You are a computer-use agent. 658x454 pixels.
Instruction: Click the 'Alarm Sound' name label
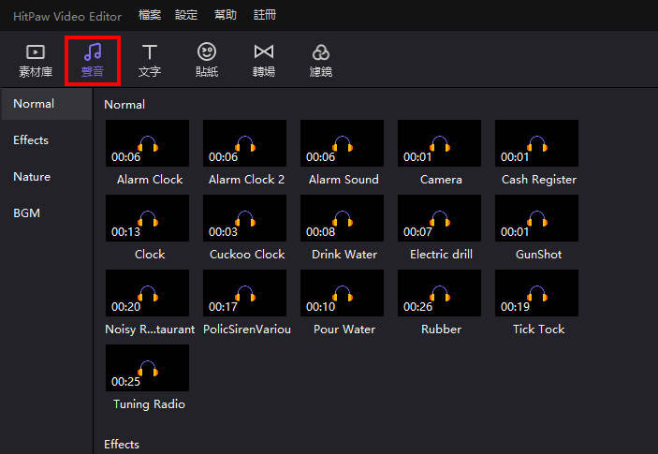click(344, 180)
